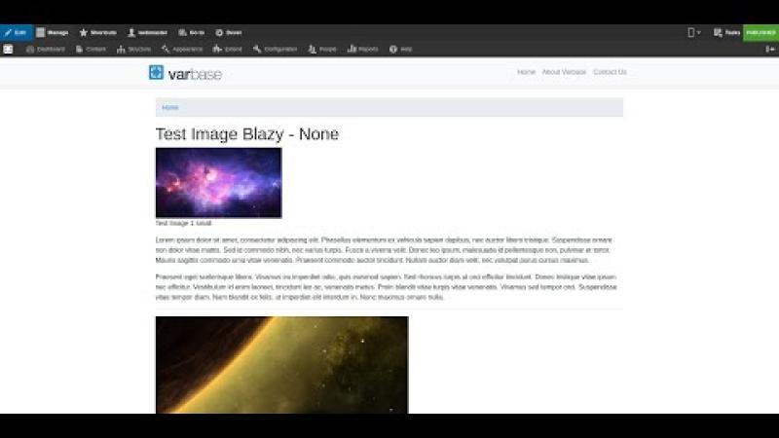Open the Manage toolbar tab
The image size is (779, 438).
point(53,33)
